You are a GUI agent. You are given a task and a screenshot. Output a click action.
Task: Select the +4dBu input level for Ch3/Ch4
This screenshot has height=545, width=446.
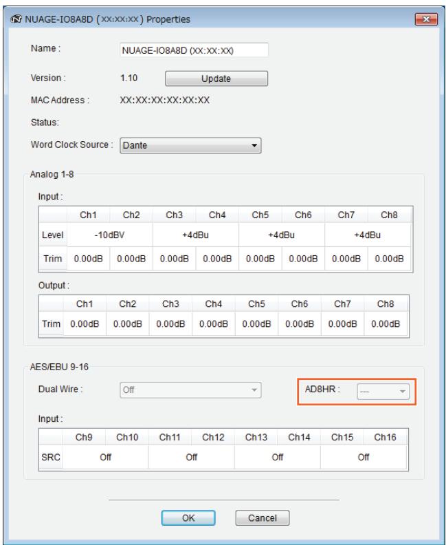[196, 235]
